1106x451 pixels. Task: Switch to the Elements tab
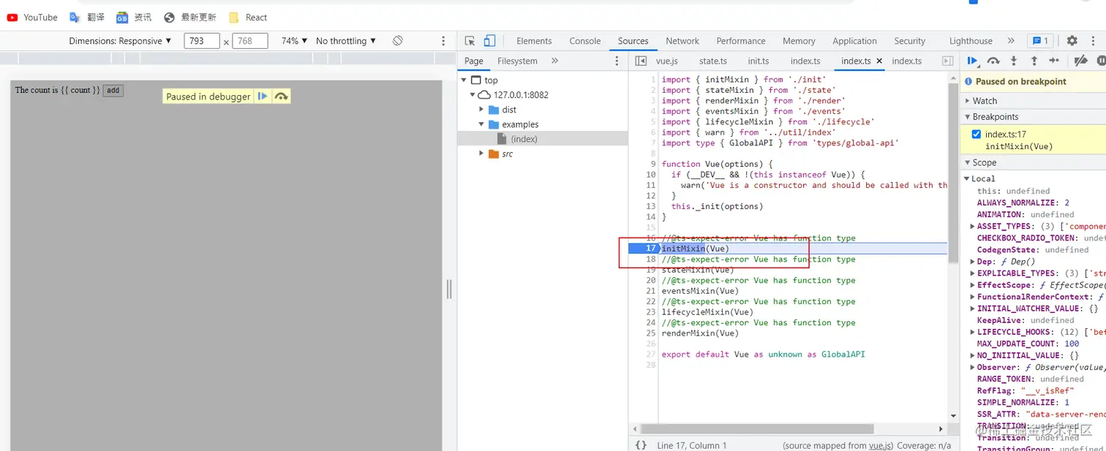[534, 41]
